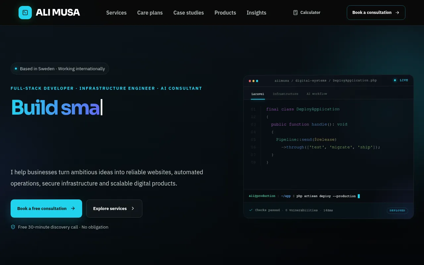Screen dimensions: 424x265
Task: Open the Products navigation item
Action: (225, 13)
